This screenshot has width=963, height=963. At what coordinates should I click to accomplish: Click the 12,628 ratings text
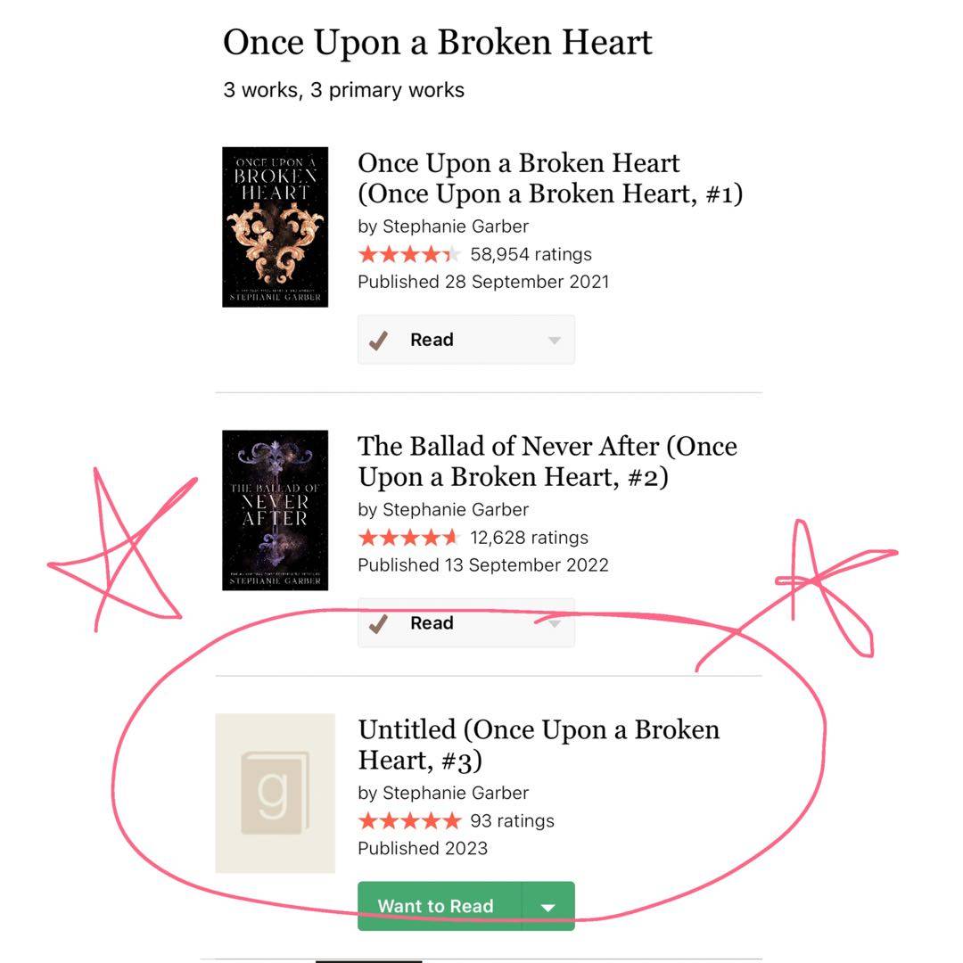529,538
